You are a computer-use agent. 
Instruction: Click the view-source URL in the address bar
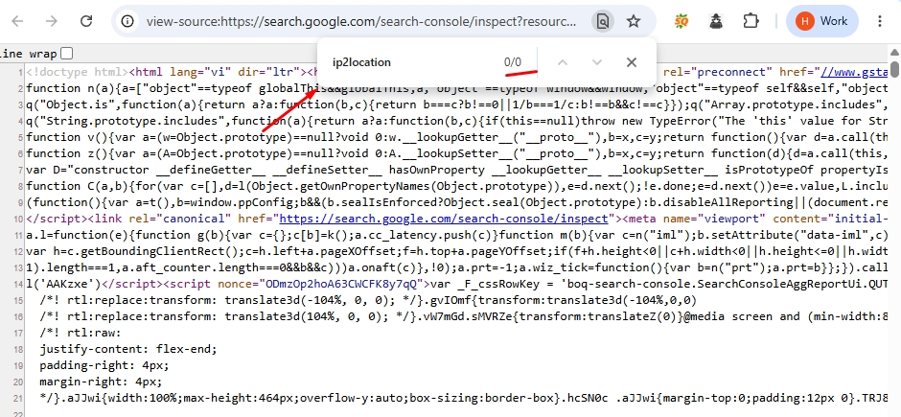tap(360, 22)
